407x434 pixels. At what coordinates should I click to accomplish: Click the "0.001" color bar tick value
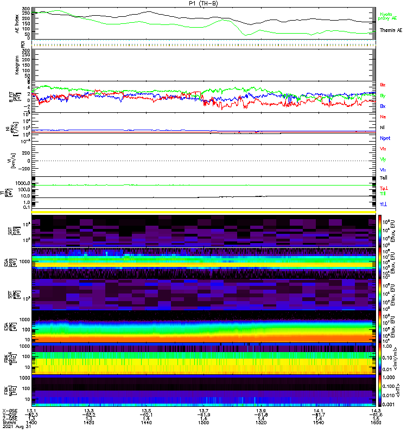tap(389, 404)
